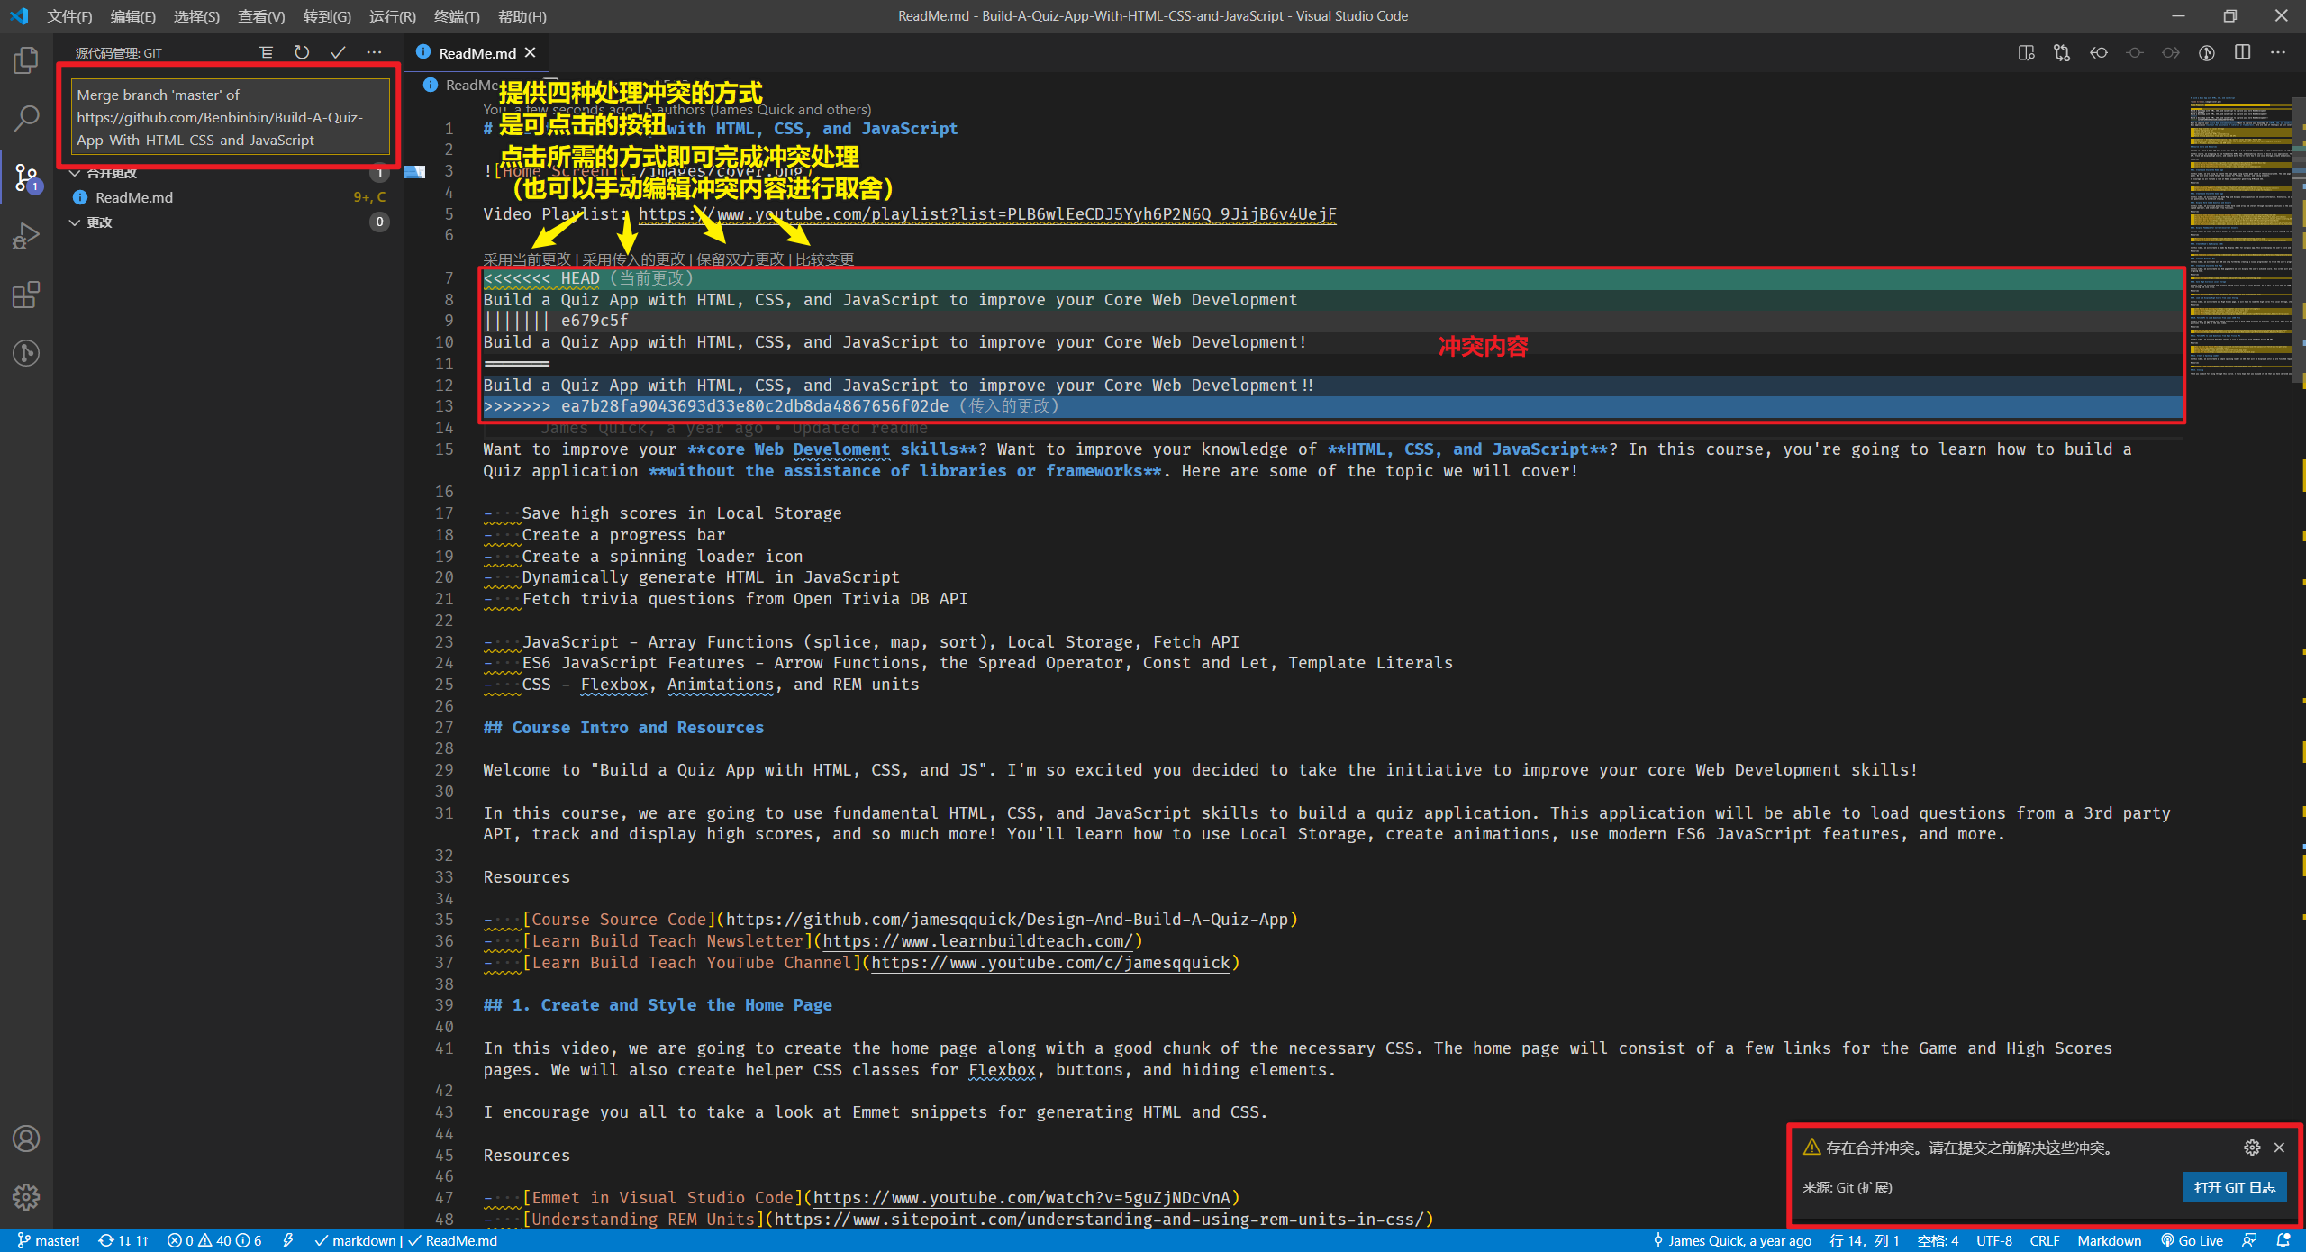The image size is (2306, 1252).
Task: Open the Explorer view in activity bar
Action: click(26, 61)
